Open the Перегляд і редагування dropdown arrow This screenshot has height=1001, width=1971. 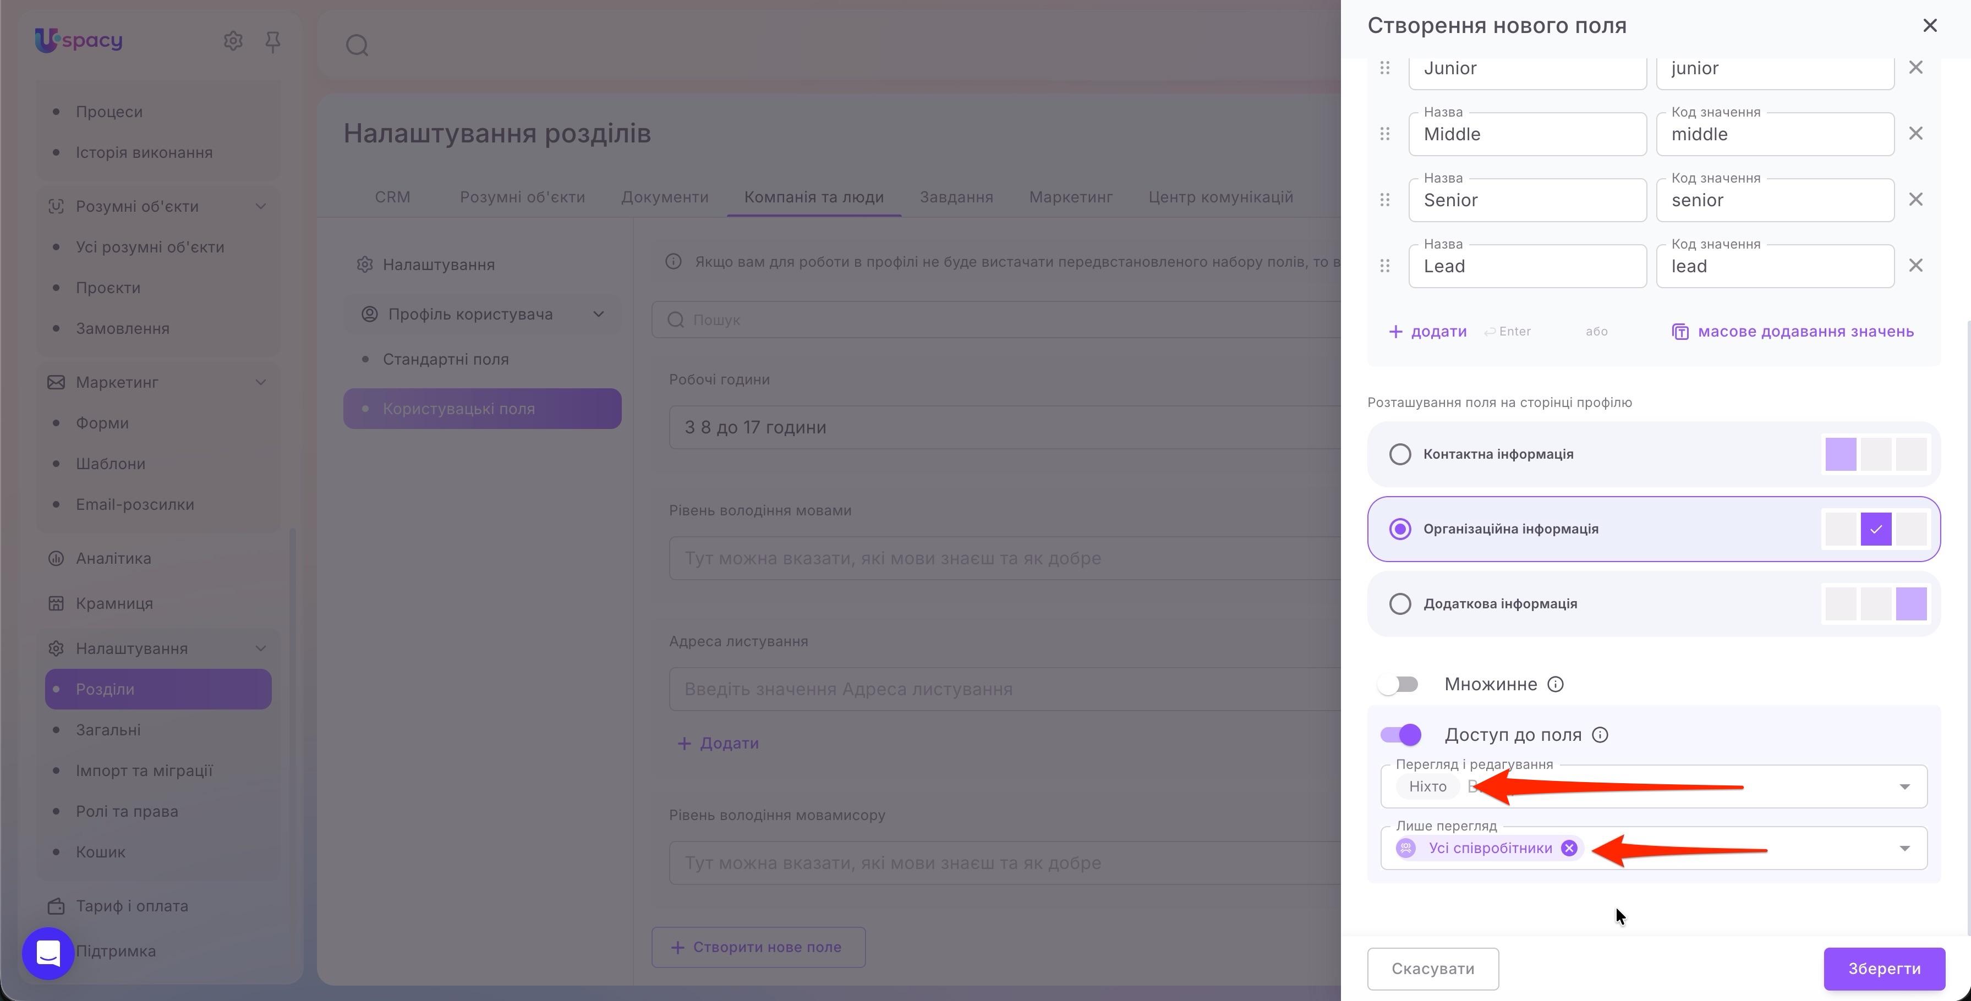[x=1904, y=787]
